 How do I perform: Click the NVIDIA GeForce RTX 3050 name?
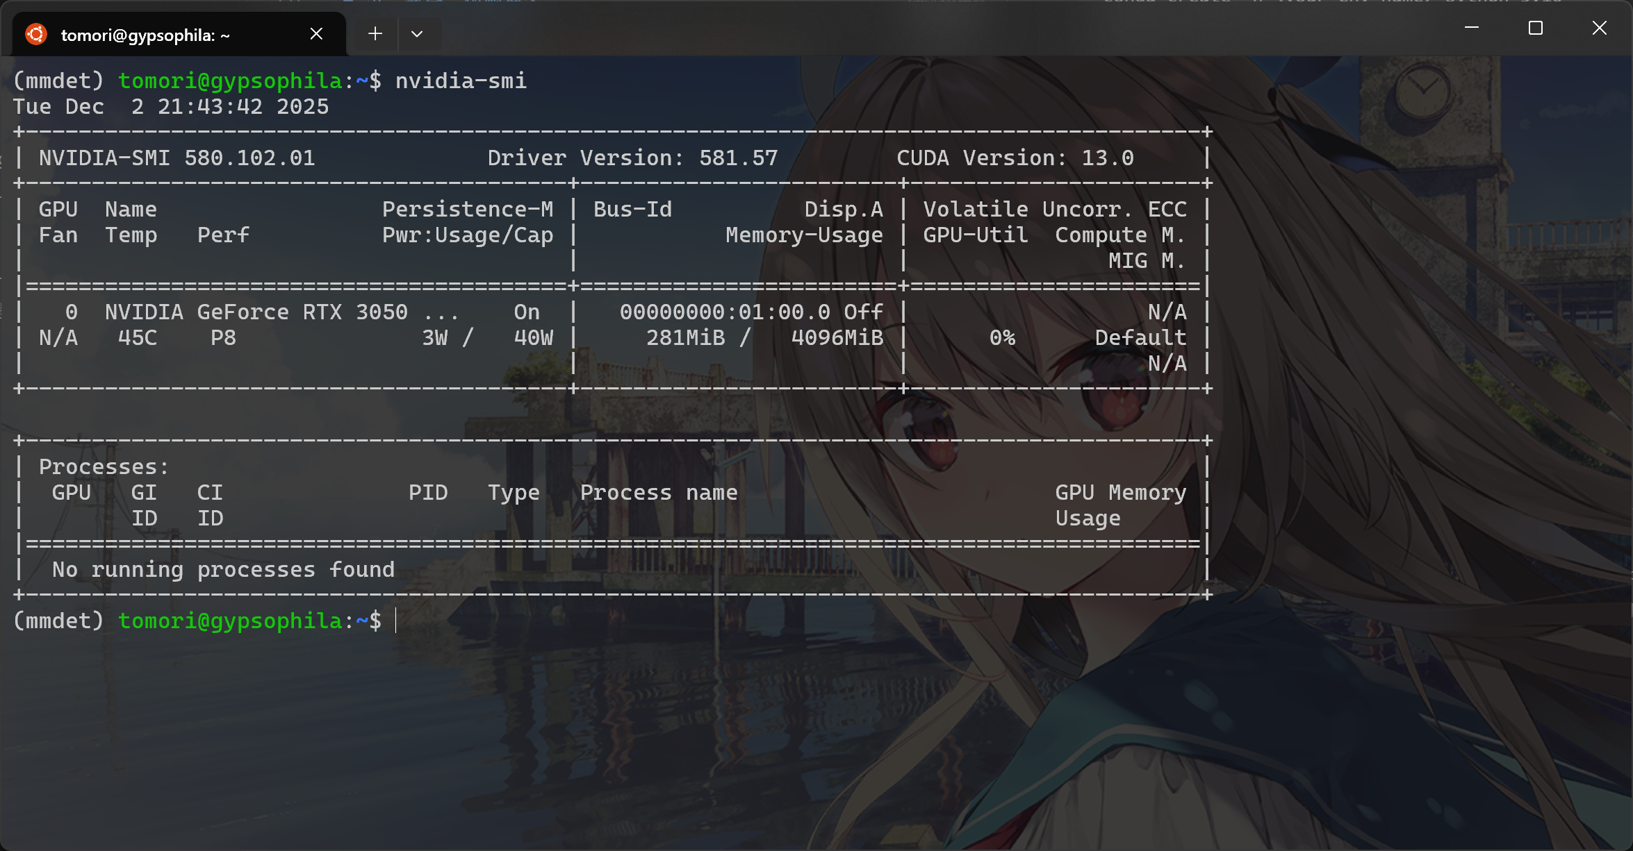coord(256,312)
